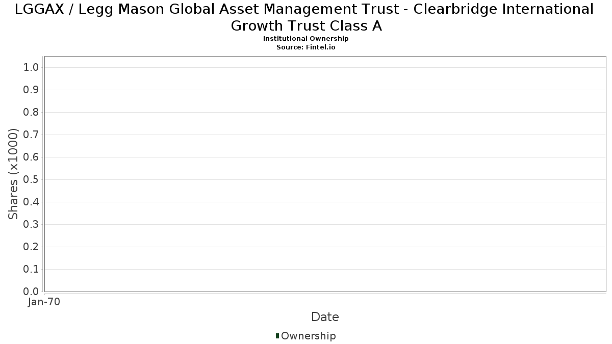Click the 1.0 y-axis tick label
Viewport: 612px width, 344px height.
32,68
